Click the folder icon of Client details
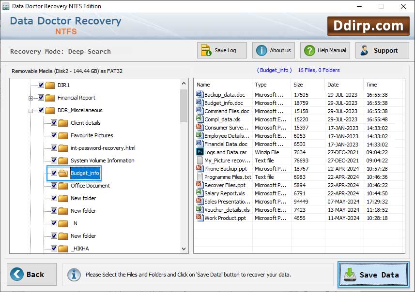The height and width of the screenshot is (292, 415). pyautogui.click(x=63, y=123)
